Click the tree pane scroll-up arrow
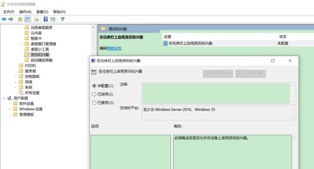Viewport: 314px width, 169px height. (93, 27)
